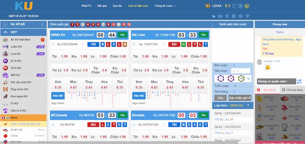Screen dimensions: 305x144
Task: Click the ticket icon beside the envelope
Action: [x=227, y=16]
